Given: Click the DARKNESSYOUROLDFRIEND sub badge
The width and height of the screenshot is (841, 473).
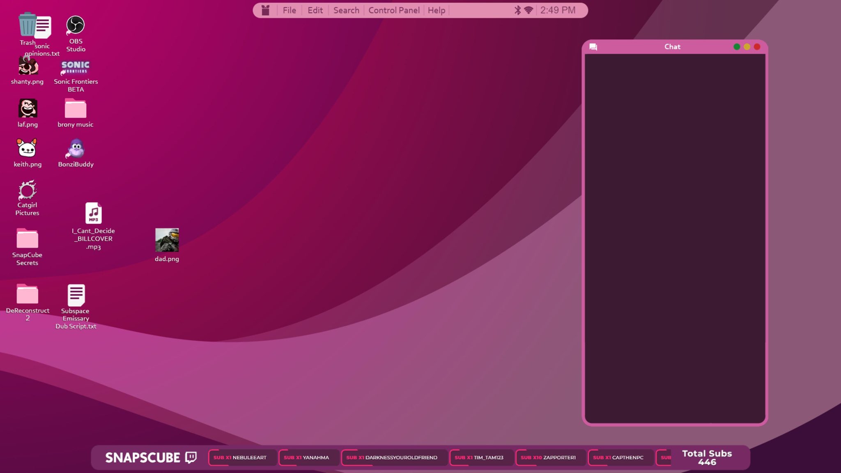Looking at the screenshot, I should (x=394, y=457).
